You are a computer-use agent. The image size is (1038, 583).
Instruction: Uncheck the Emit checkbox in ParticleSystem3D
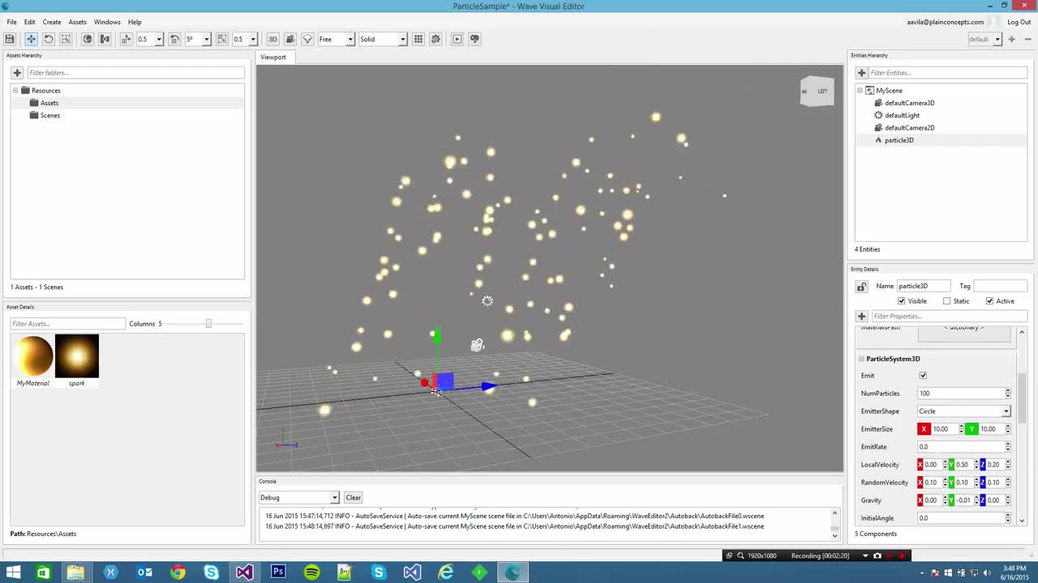coord(923,375)
